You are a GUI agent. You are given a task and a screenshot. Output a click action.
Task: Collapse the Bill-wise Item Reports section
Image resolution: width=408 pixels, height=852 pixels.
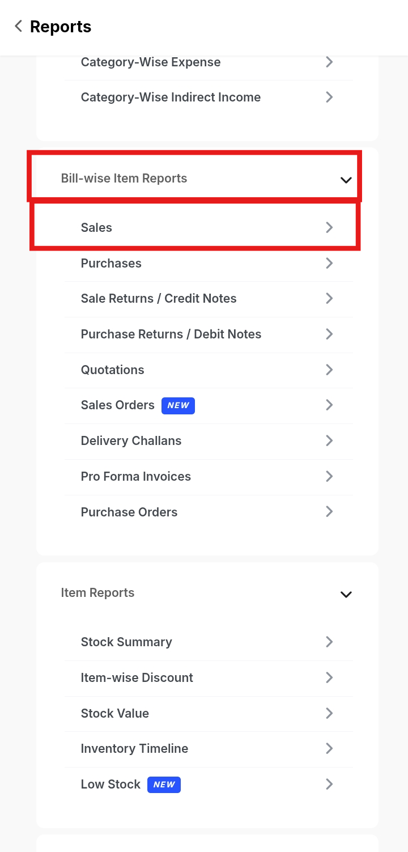pyautogui.click(x=346, y=180)
